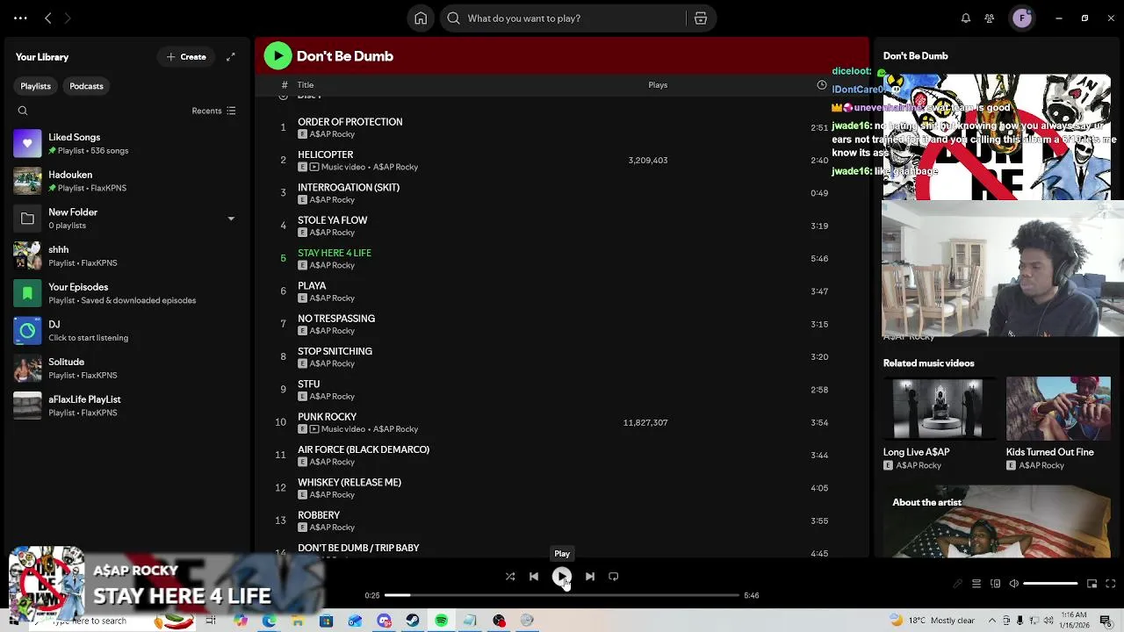Seek along the song progress bar
This screenshot has height=632, width=1124.
[x=562, y=595]
